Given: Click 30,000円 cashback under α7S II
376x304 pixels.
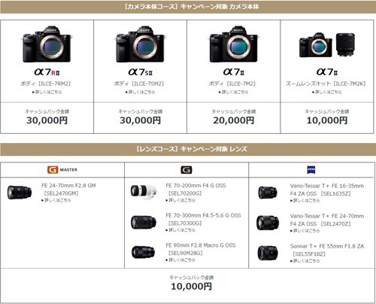Looking at the screenshot, I should [x=140, y=120].
